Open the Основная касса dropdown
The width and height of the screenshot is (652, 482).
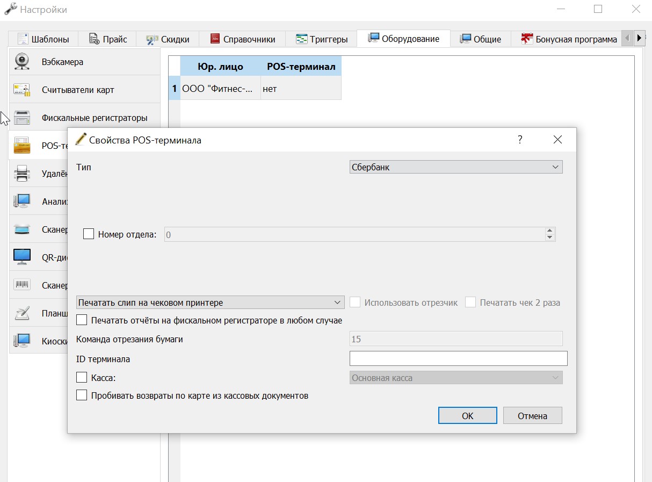click(455, 378)
